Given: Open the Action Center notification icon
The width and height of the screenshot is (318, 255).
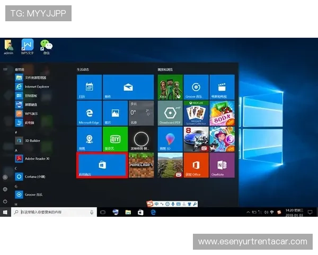Looking at the screenshot, I should click(310, 212).
